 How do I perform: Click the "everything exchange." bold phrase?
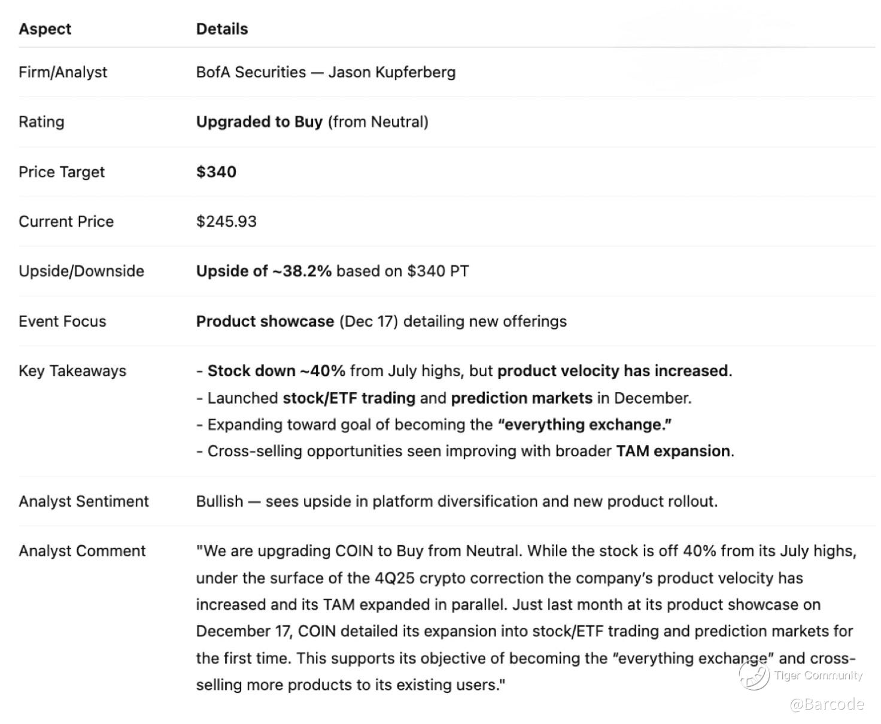click(x=584, y=425)
